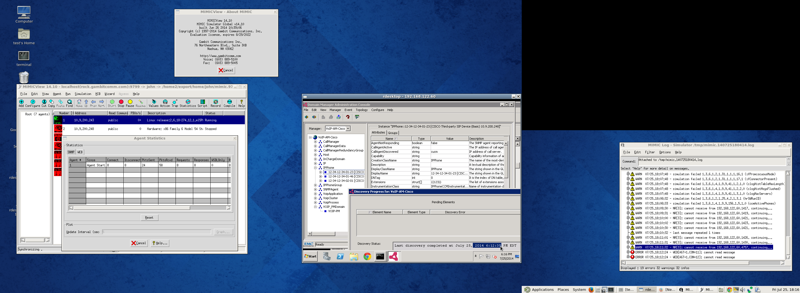This screenshot has width=800, height=293.
Task: Collapse the IPPhone tree node
Action: coord(315,168)
